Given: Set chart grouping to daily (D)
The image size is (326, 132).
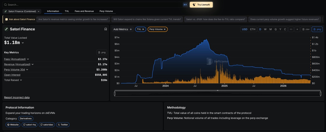Looking at the screenshot, I should point(260,29).
